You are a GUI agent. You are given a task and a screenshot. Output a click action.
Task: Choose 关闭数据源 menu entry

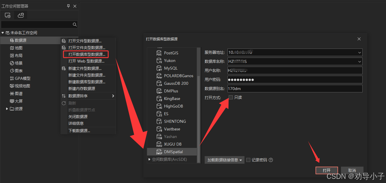pos(78,117)
